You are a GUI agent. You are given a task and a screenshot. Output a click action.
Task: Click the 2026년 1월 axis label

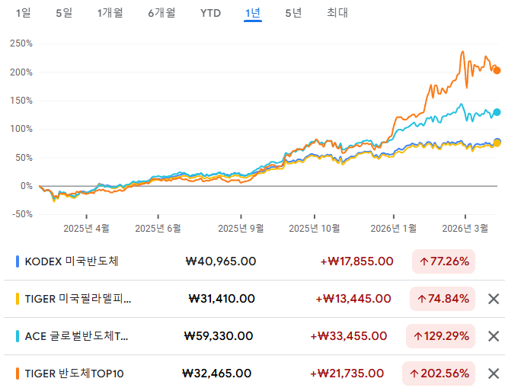point(394,229)
